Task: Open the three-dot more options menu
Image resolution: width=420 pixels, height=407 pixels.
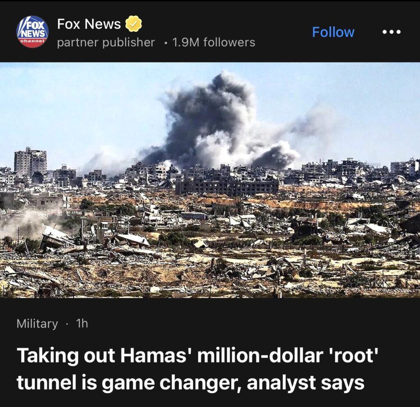Action: (391, 32)
